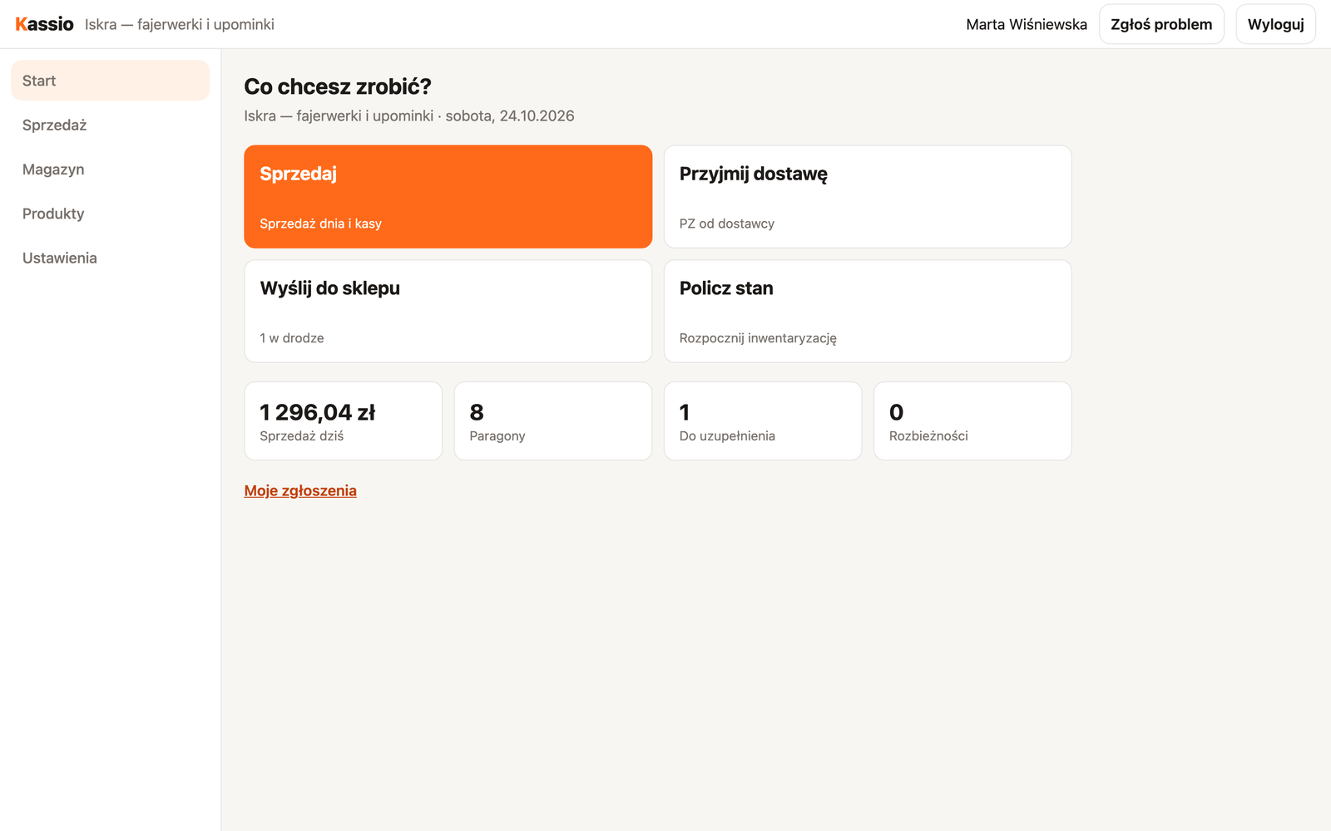Open Magazyn in the sidebar
This screenshot has height=831, width=1331.
tap(111, 169)
